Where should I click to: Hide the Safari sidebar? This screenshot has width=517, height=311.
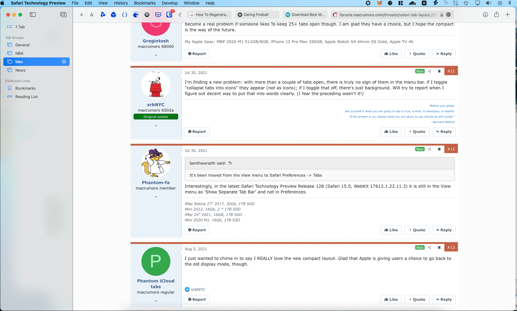33,14
